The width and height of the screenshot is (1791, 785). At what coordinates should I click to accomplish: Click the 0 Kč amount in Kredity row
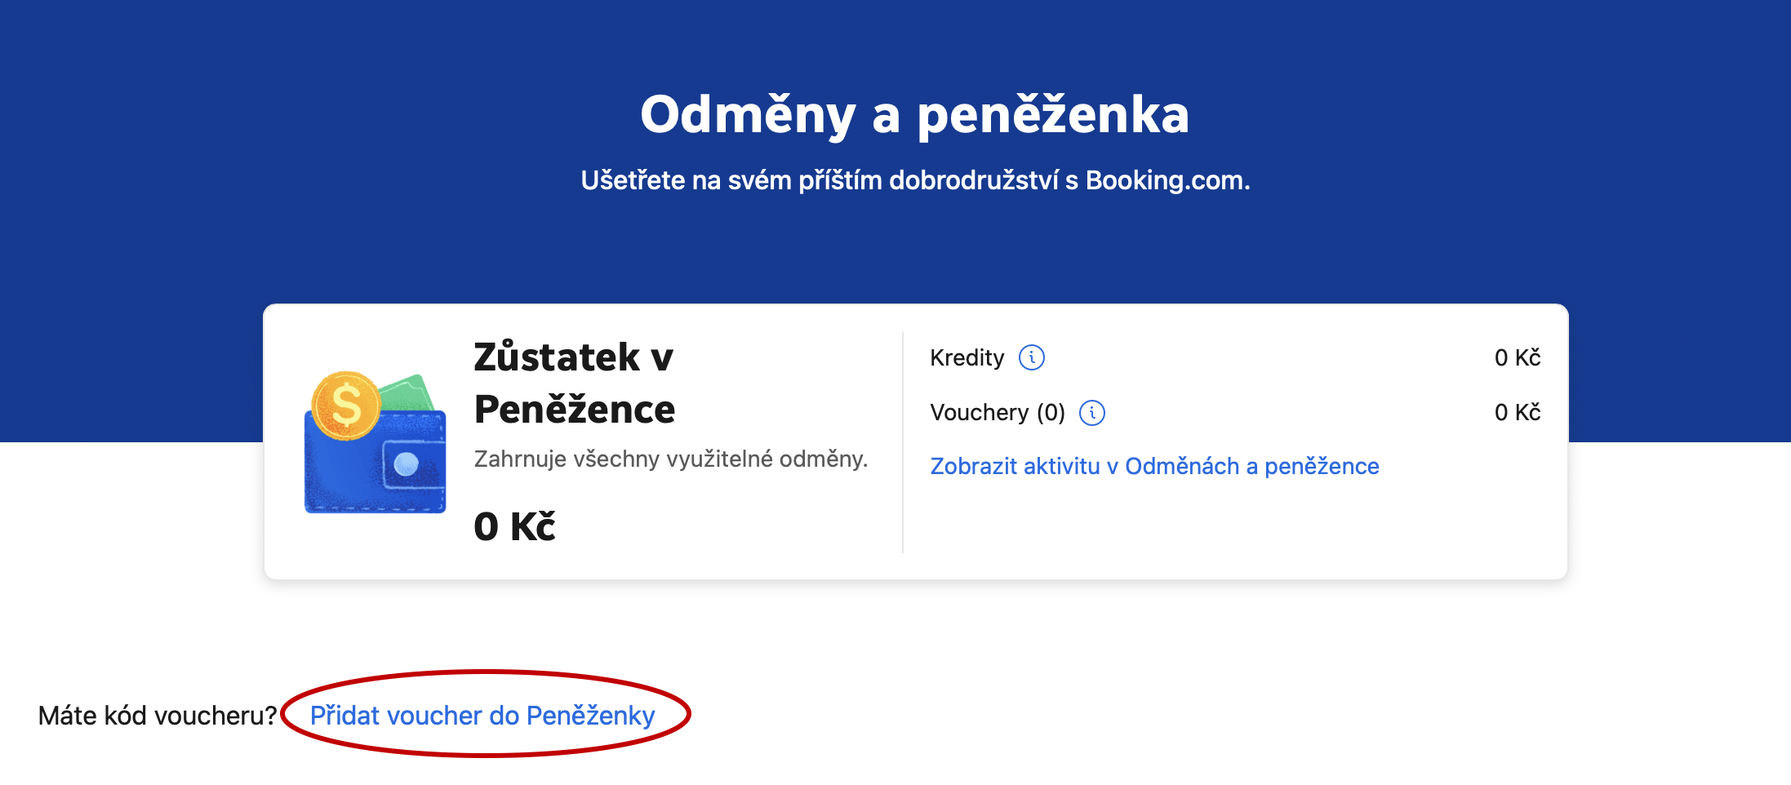point(1517,357)
